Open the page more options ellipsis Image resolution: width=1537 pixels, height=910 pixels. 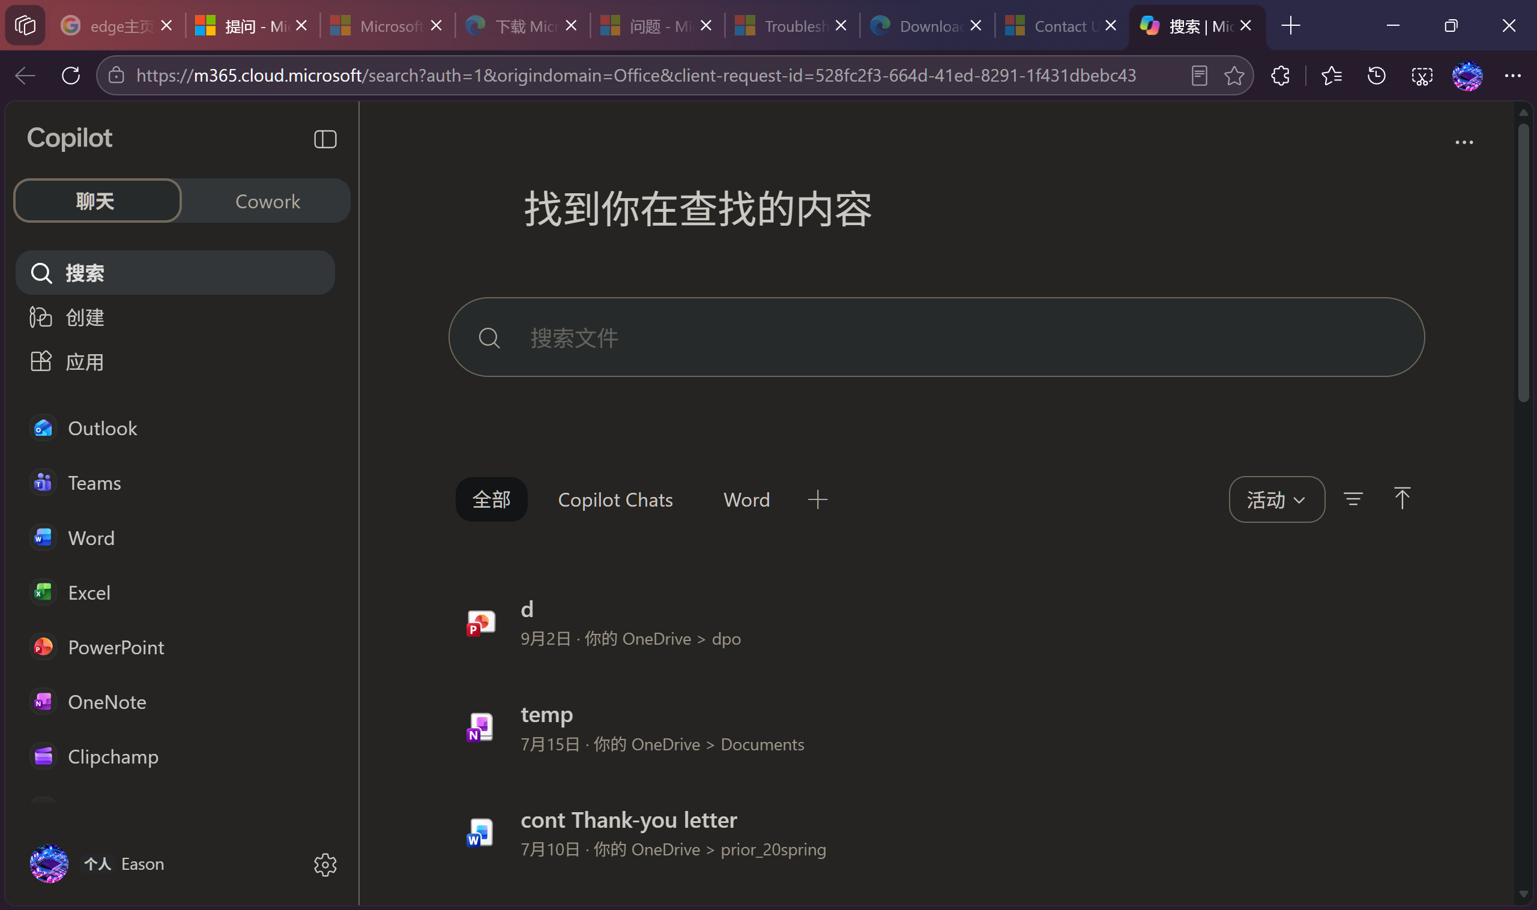pyautogui.click(x=1464, y=142)
